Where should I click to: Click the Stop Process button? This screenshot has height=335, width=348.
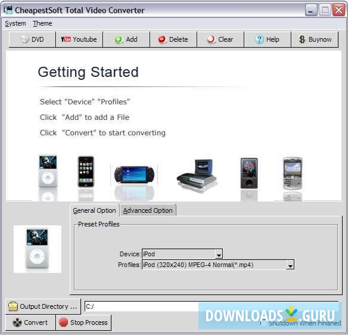pyautogui.click(x=83, y=322)
